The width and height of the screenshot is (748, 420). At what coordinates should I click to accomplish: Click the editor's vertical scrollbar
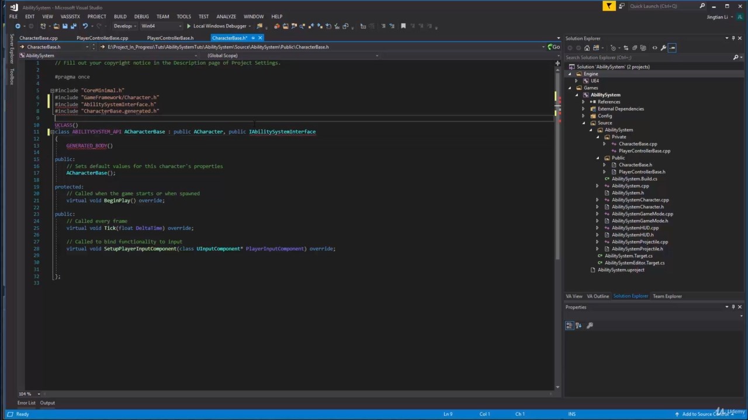tap(557, 175)
